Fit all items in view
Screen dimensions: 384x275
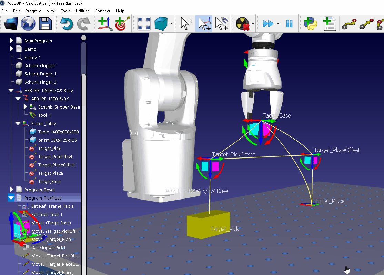(144, 23)
